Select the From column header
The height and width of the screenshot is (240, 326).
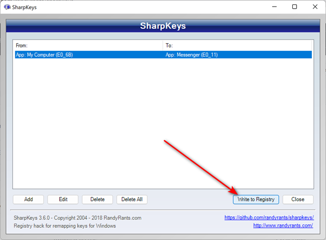pyautogui.click(x=89, y=46)
